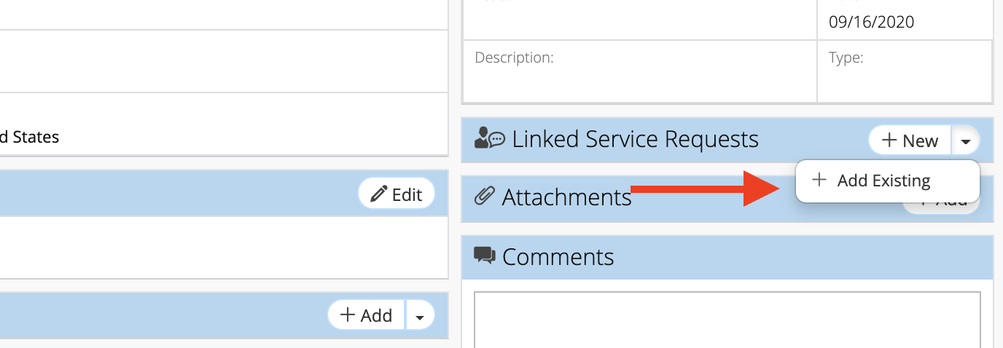Open the dropdown arrow beside the left Add button
1003x348 pixels.
(420, 315)
